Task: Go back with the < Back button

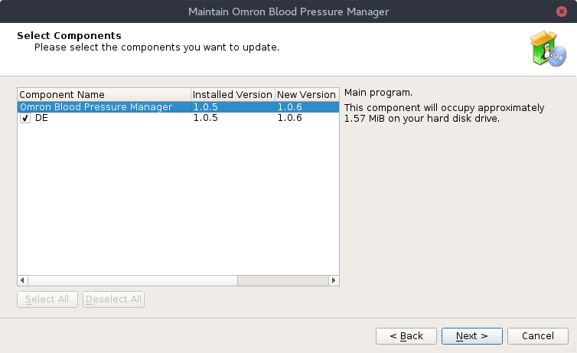Action: pyautogui.click(x=406, y=336)
